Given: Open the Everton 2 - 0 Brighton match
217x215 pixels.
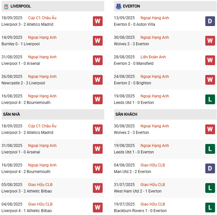Looking at the screenshot, I should click(x=133, y=83).
